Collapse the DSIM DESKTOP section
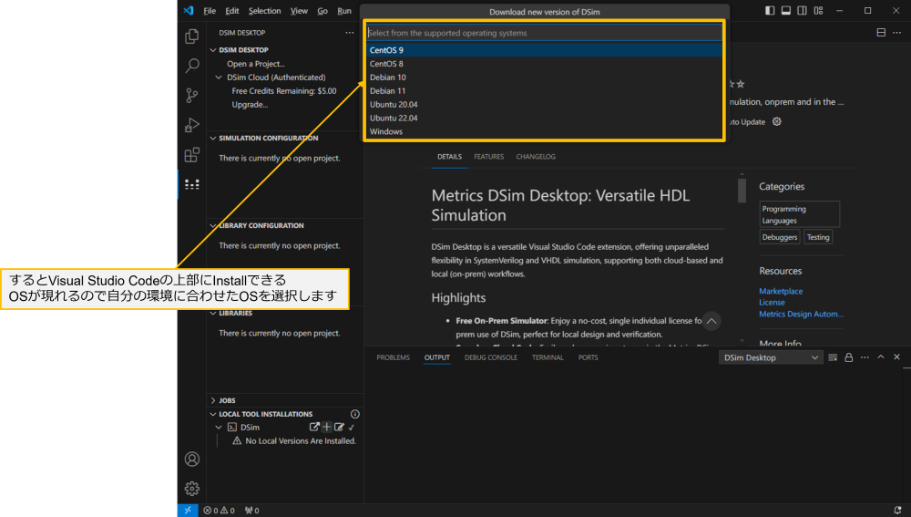The height and width of the screenshot is (517, 911). click(x=213, y=50)
